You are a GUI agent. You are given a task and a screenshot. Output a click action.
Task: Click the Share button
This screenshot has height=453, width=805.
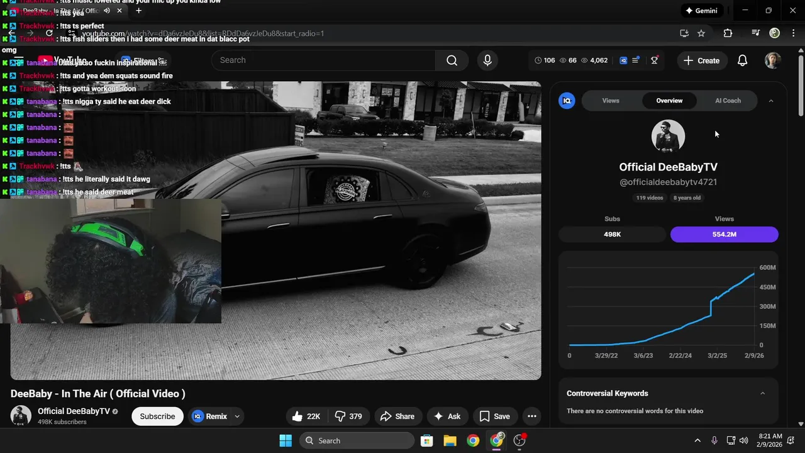point(397,417)
